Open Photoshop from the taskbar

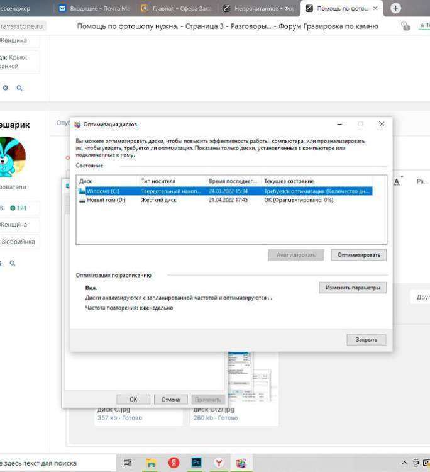click(x=196, y=463)
